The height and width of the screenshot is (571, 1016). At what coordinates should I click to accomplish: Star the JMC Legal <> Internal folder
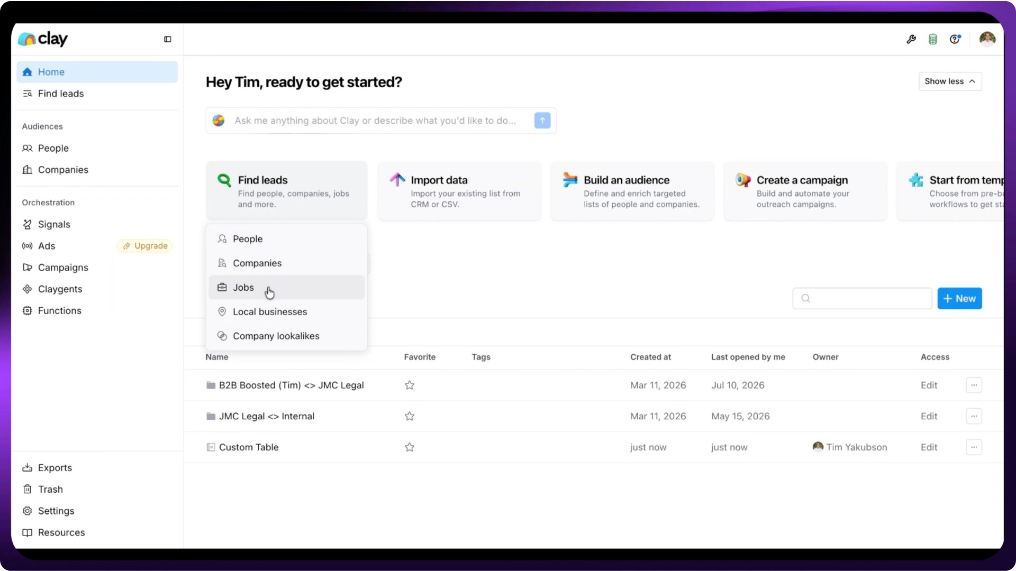410,416
